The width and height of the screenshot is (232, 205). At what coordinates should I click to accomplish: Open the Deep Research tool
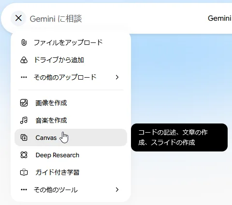58,155
